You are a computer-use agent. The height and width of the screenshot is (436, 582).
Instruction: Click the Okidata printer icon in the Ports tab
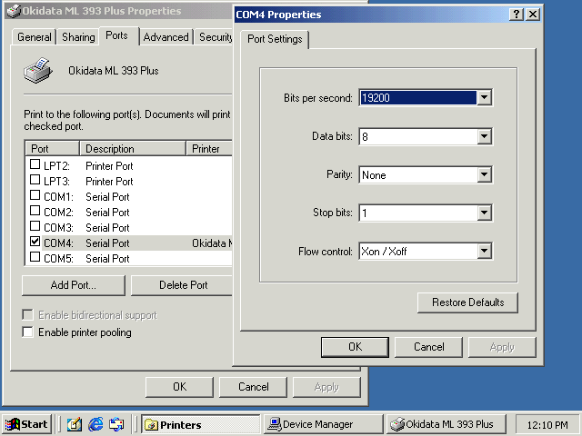(37, 70)
